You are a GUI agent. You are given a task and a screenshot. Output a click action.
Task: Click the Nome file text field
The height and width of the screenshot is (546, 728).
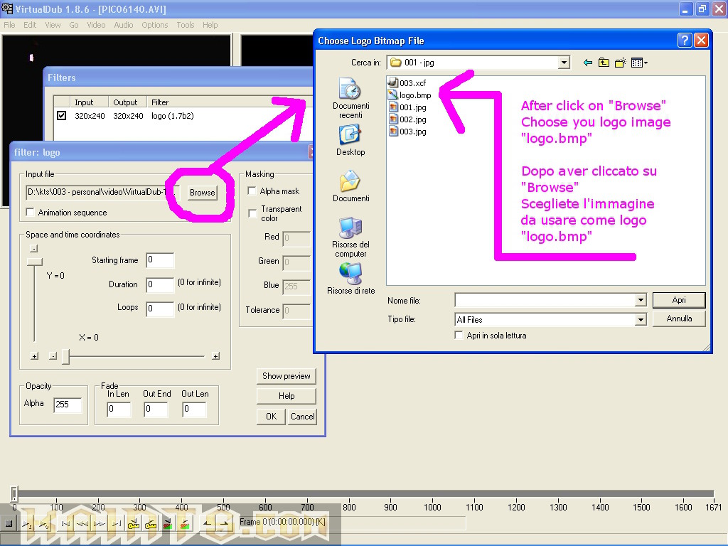[x=545, y=300]
